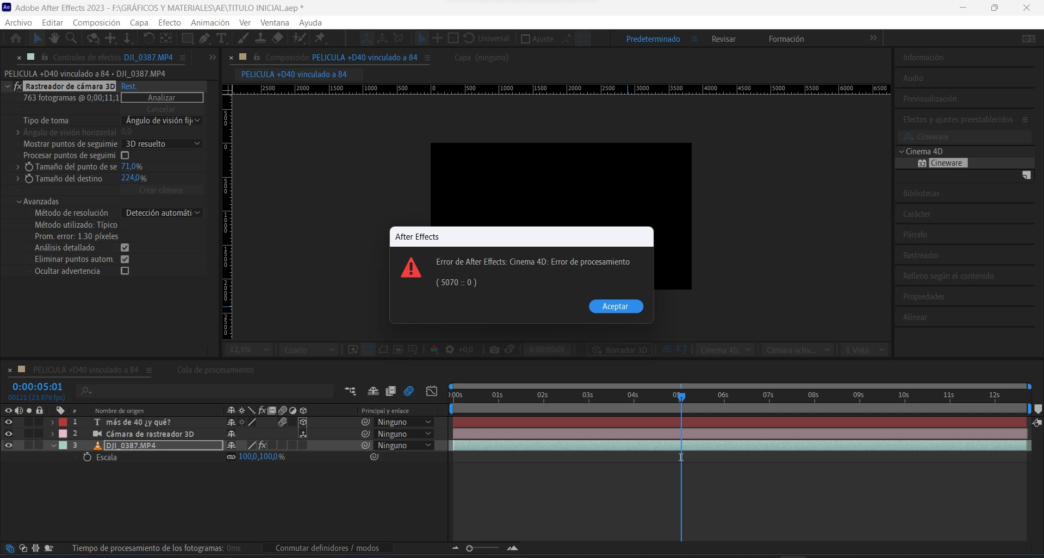This screenshot has height=558, width=1044.
Task: Hide the 'más de 40 ¿y qué?' layer
Action: [8, 422]
